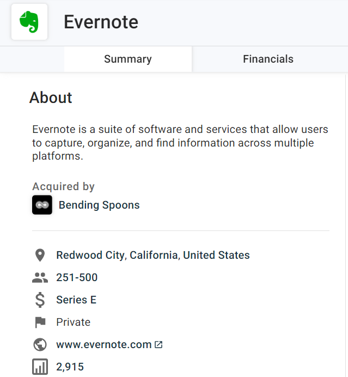Click the flag company type icon

[x=40, y=322]
